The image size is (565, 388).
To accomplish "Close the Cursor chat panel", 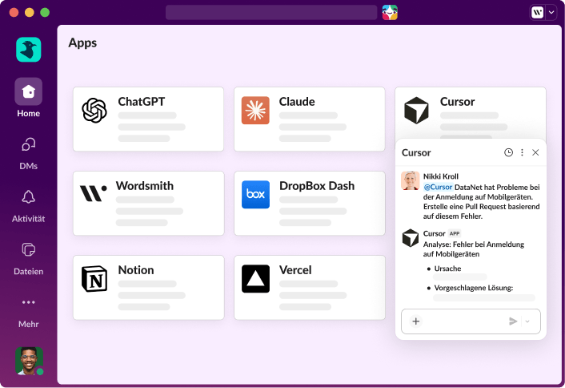I will pyautogui.click(x=535, y=152).
